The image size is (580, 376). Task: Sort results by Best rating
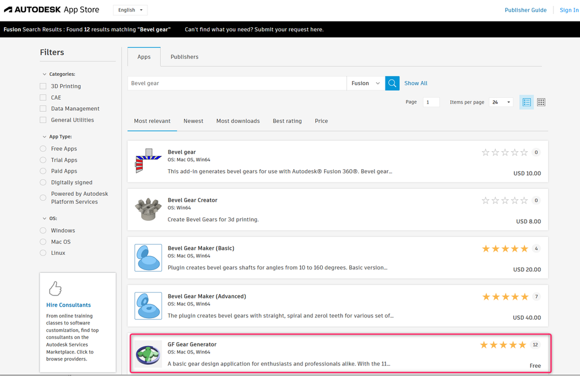[287, 121]
